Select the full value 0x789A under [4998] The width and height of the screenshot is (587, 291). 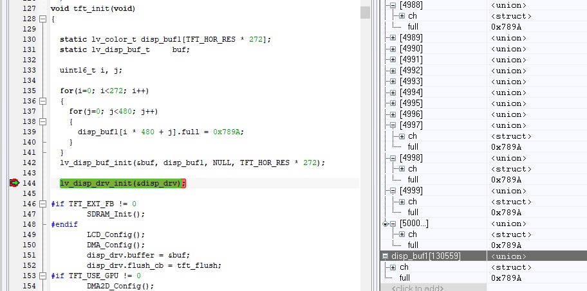coord(506,180)
